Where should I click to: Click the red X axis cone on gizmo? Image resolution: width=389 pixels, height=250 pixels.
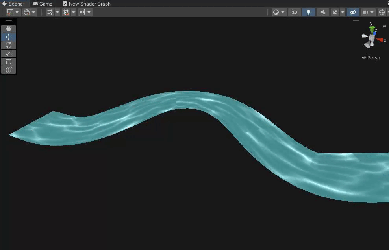(380, 40)
